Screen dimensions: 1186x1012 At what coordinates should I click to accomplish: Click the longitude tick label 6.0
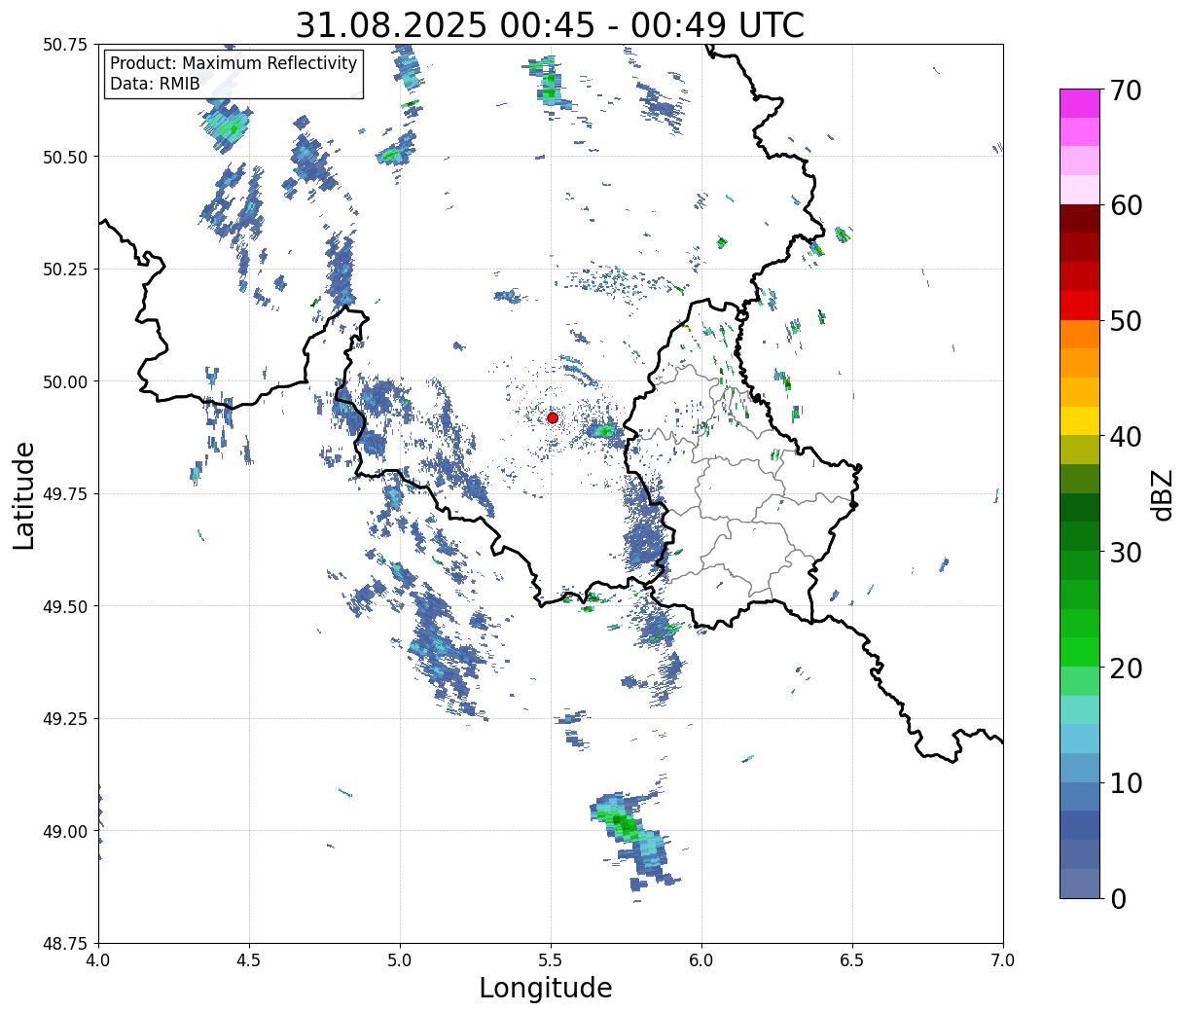pyautogui.click(x=701, y=960)
